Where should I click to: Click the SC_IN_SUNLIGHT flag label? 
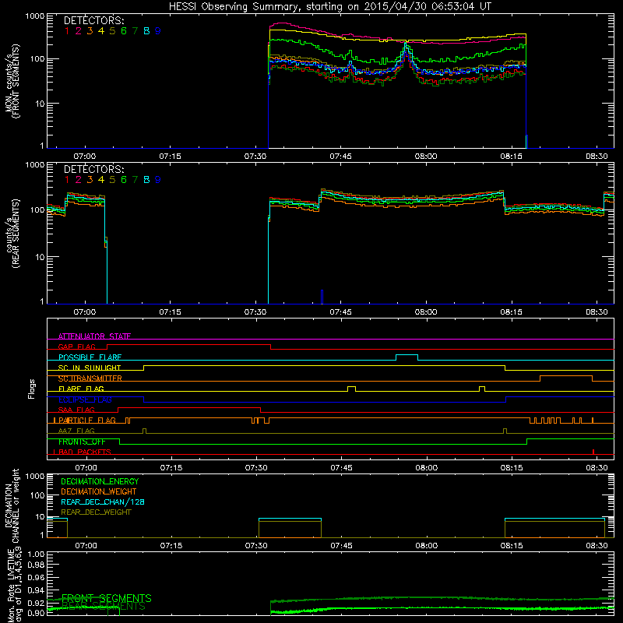tap(90, 368)
